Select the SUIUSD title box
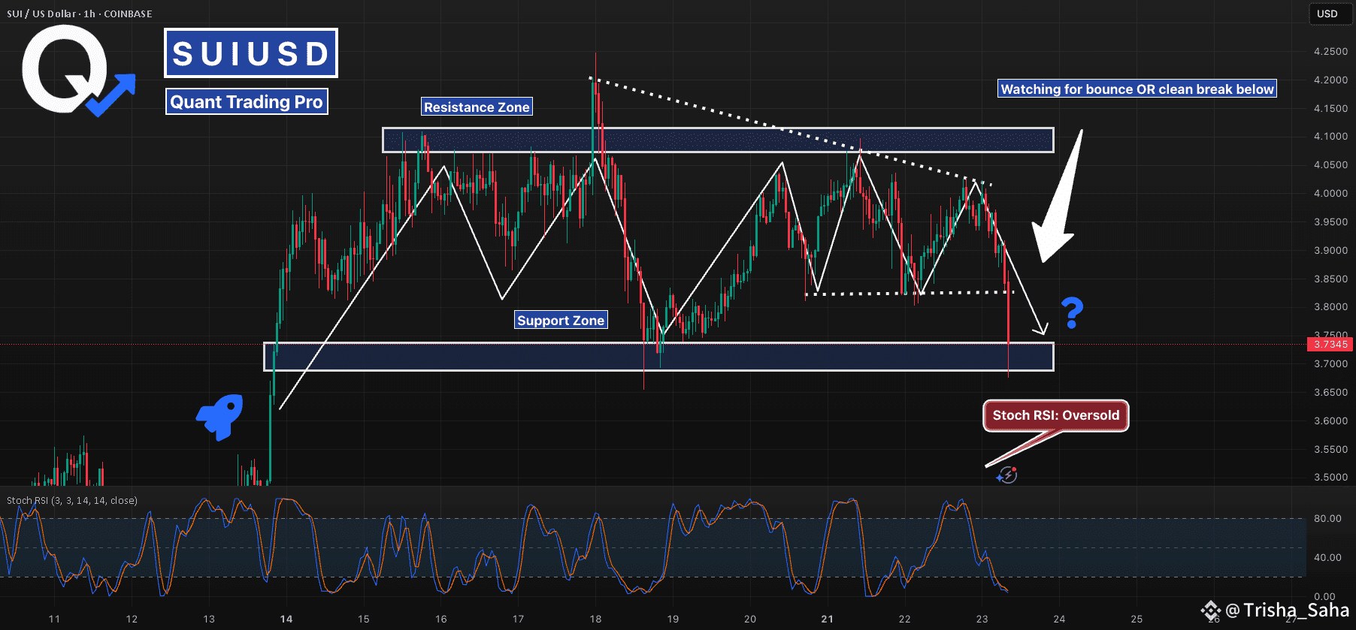Viewport: 1356px width, 630px height. [x=251, y=53]
